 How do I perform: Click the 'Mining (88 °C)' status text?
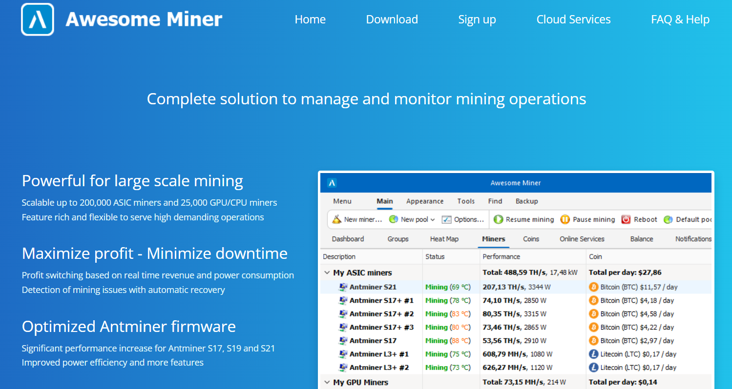(x=448, y=341)
